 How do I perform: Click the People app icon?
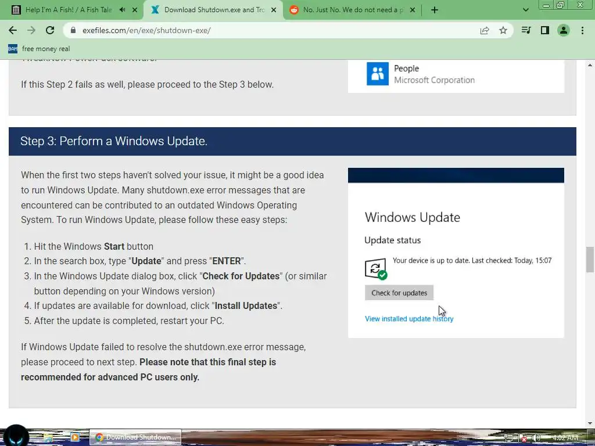point(378,74)
